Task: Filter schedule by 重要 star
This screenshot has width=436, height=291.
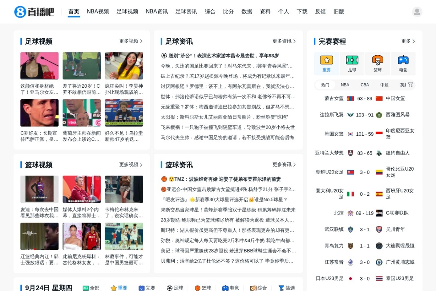Action: click(x=114, y=288)
